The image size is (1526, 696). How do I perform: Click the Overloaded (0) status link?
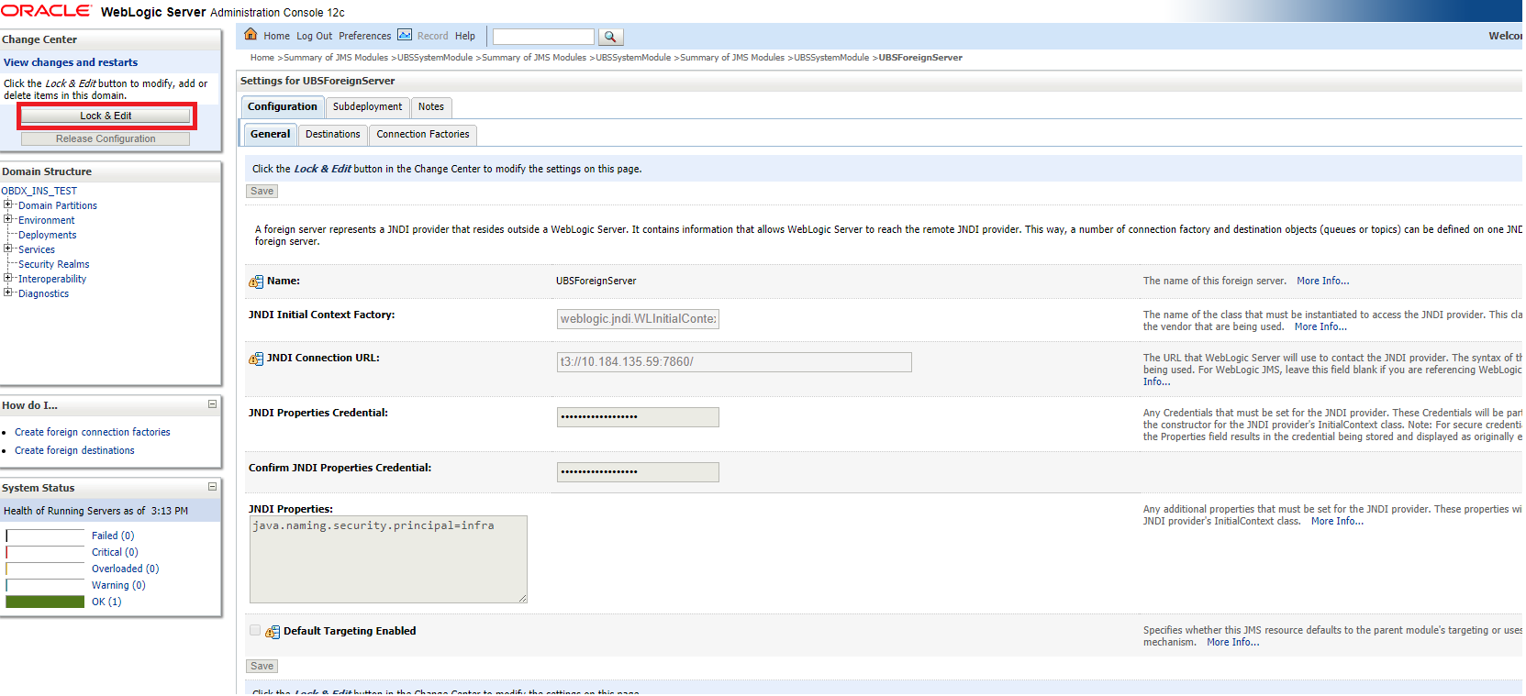tap(125, 569)
